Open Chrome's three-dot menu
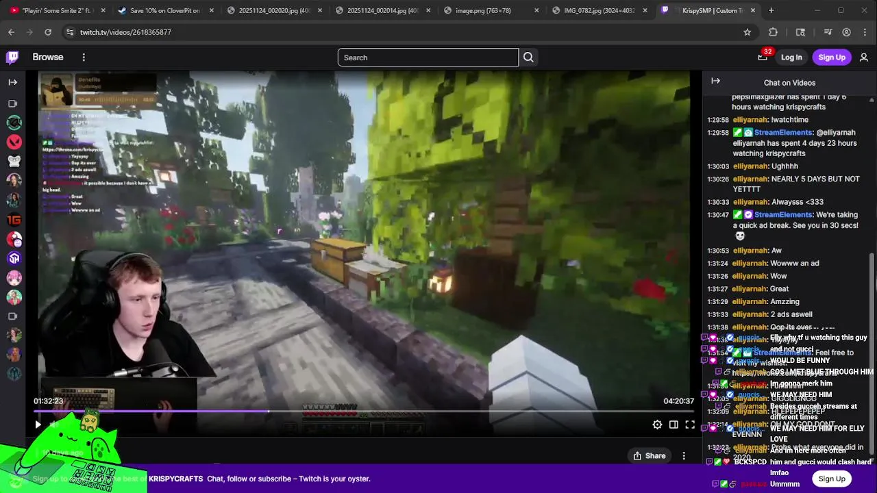 [x=865, y=32]
